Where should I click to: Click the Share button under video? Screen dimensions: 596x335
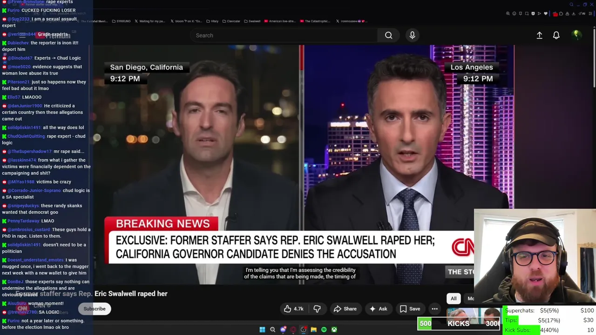(345, 309)
